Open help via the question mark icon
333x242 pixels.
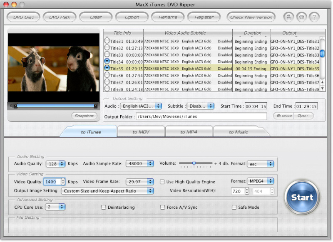pyautogui.click(x=314, y=17)
